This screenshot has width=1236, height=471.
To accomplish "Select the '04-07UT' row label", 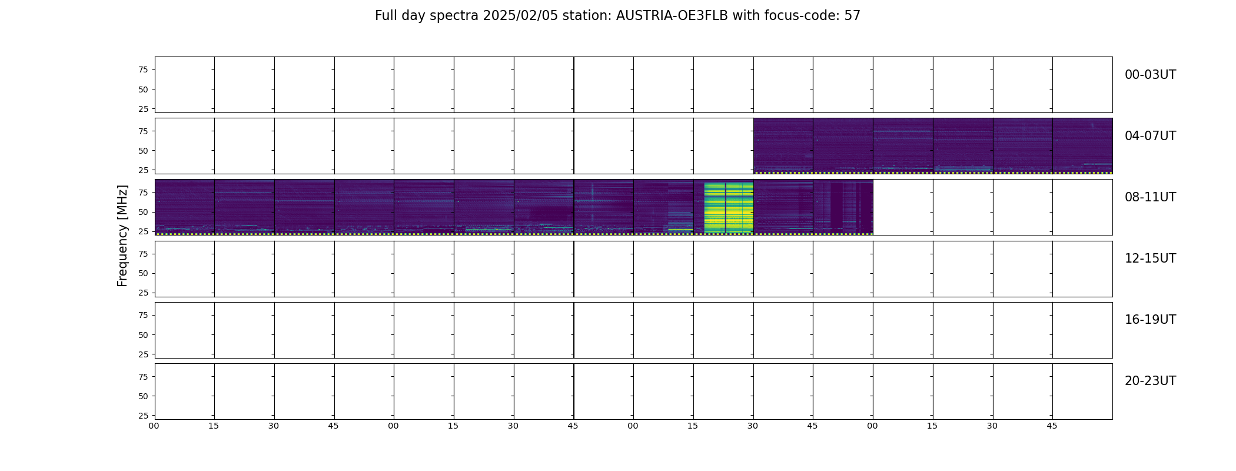I will pyautogui.click(x=1150, y=136).
